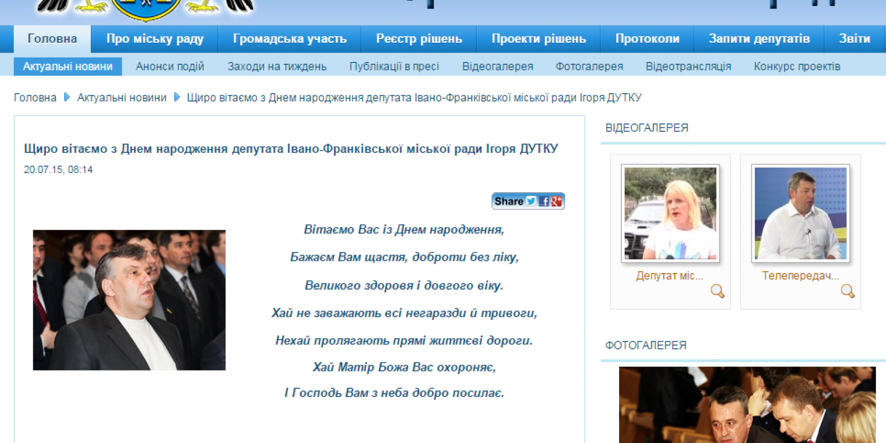Open the photo gallery image

[x=747, y=405]
